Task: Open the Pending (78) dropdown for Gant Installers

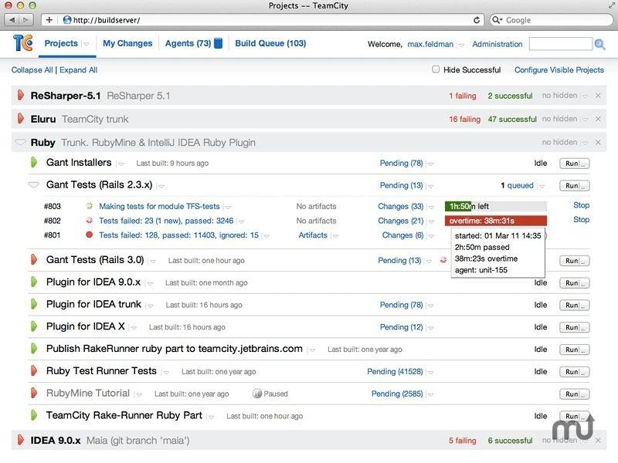Action: 430,164
